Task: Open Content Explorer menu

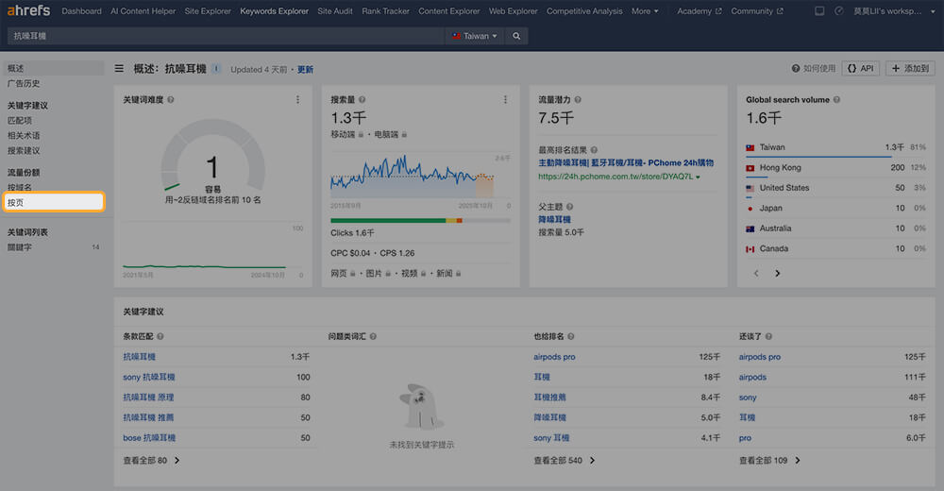Action: tap(449, 10)
